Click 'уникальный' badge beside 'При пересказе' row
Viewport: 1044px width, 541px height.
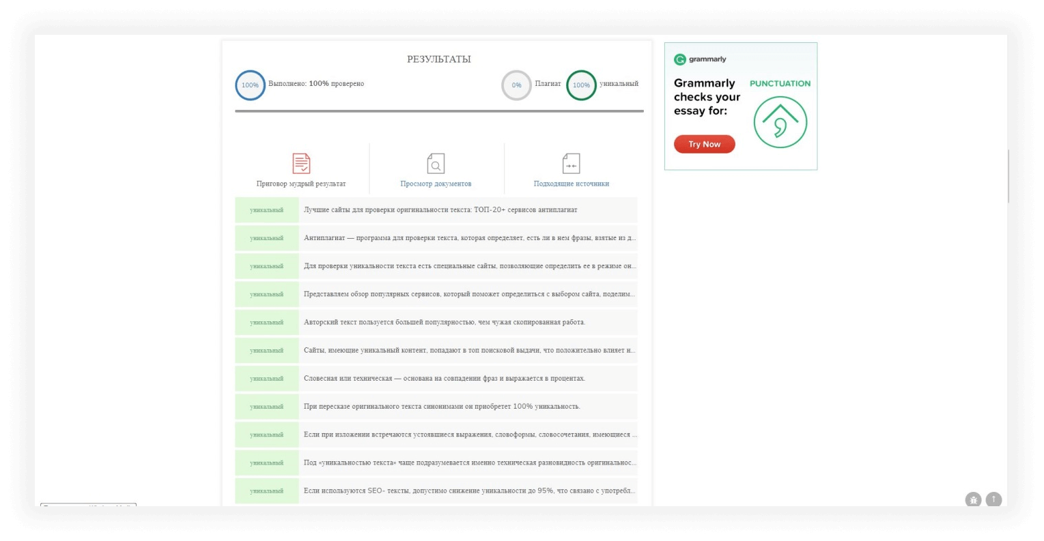pyautogui.click(x=267, y=406)
